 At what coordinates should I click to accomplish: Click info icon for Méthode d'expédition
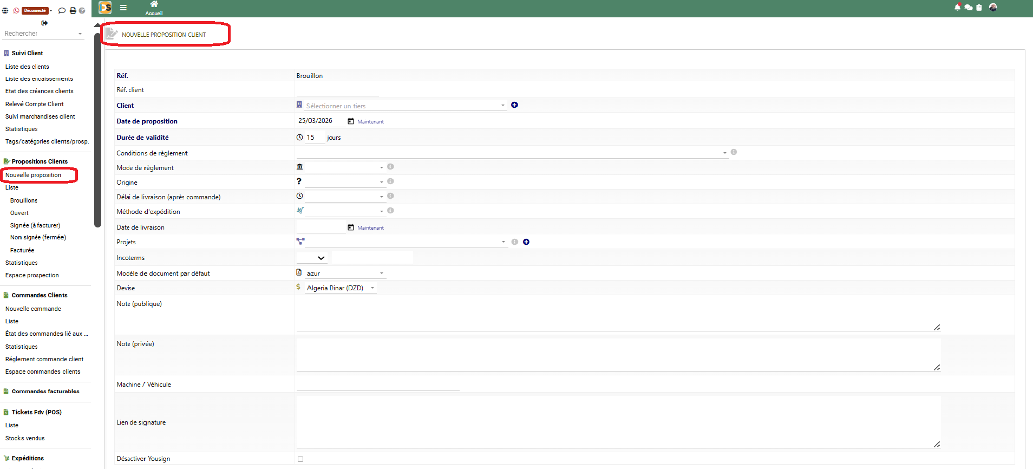click(390, 211)
